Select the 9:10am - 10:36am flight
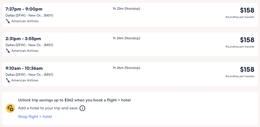The image size is (260, 127). click(x=24, y=68)
